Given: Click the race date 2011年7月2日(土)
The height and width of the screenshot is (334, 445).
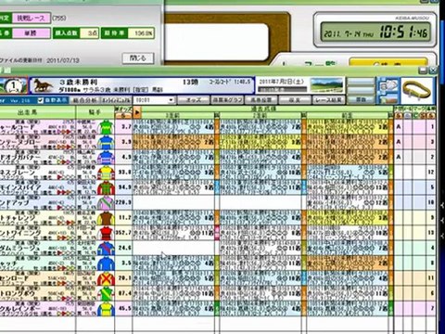Looking at the screenshot, I should [281, 82].
